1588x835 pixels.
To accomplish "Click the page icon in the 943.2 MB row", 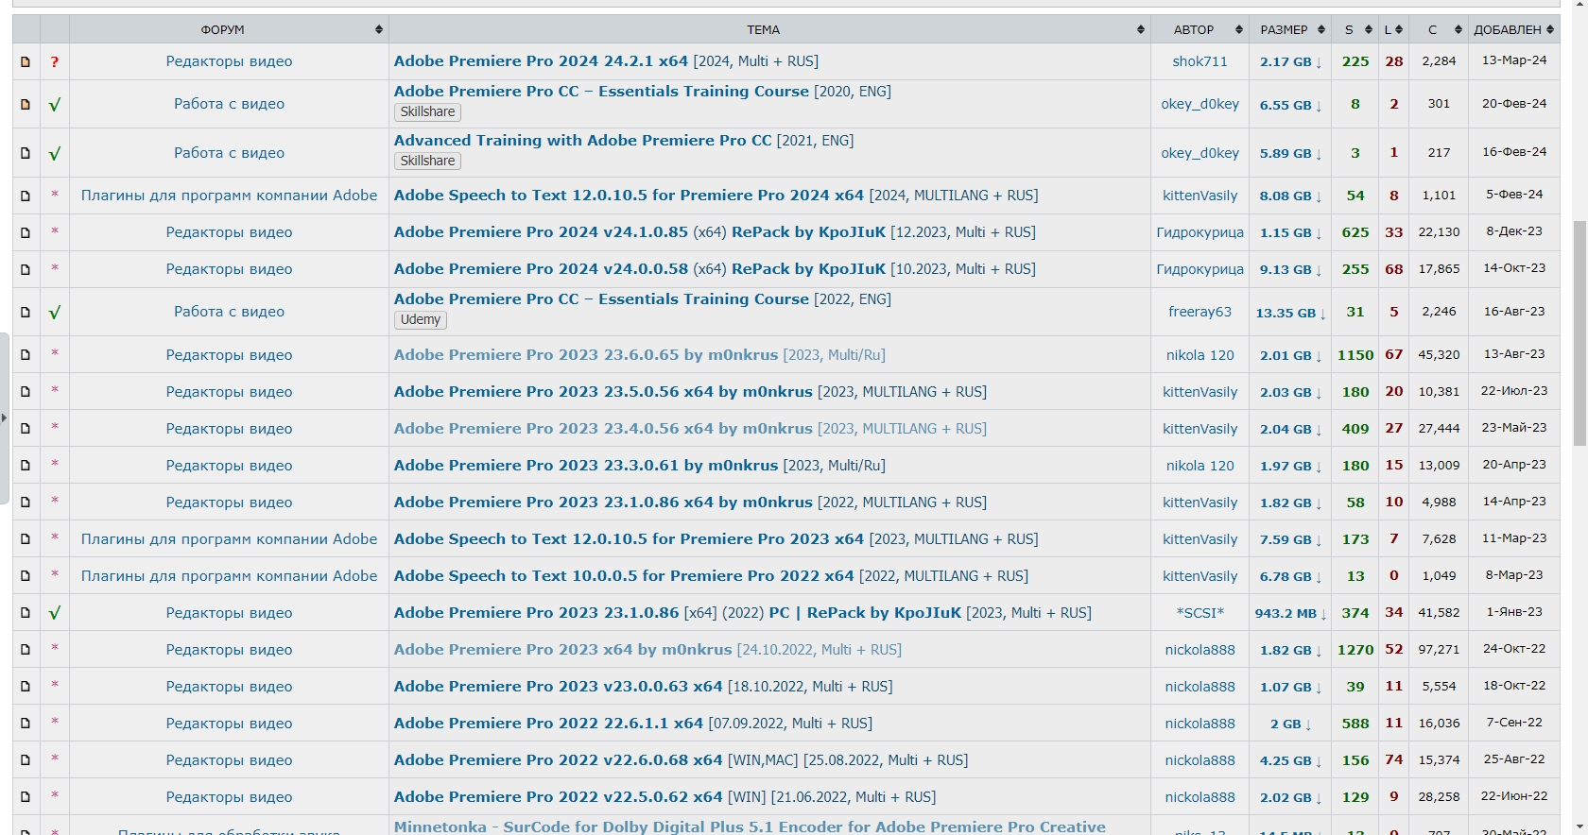I will [x=26, y=613].
